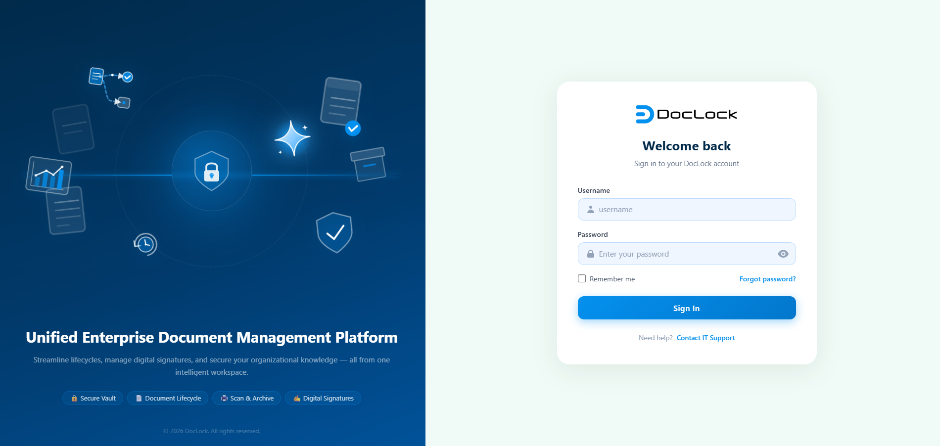Open the Contact IT Support link
The height and width of the screenshot is (446, 940).
[705, 338]
